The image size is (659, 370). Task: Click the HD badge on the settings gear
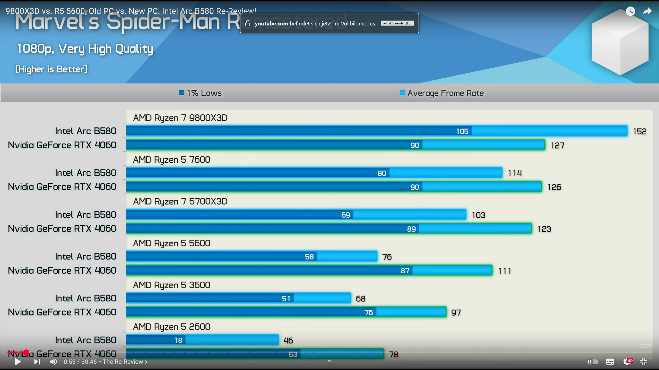click(x=630, y=361)
